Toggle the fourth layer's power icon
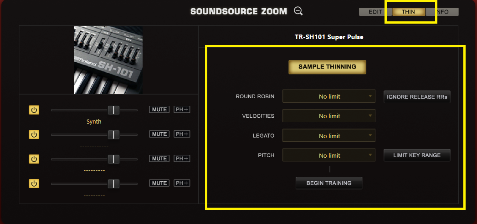 [34, 183]
